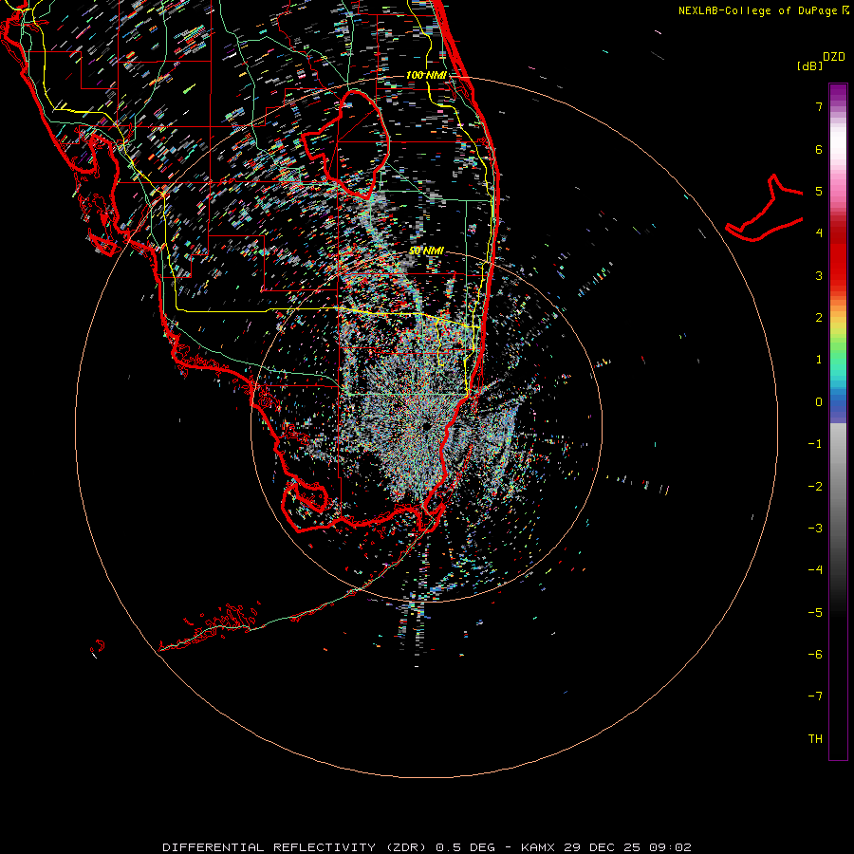The image size is (854, 854).
Task: Click the KAMX radar site center dot
Action: pos(426,426)
